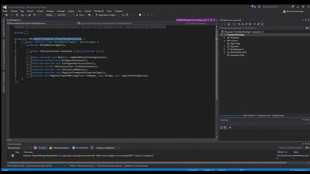This screenshot has height=174, width=310.
Task: Click the Быстрый запуск search field
Action: (277, 7)
